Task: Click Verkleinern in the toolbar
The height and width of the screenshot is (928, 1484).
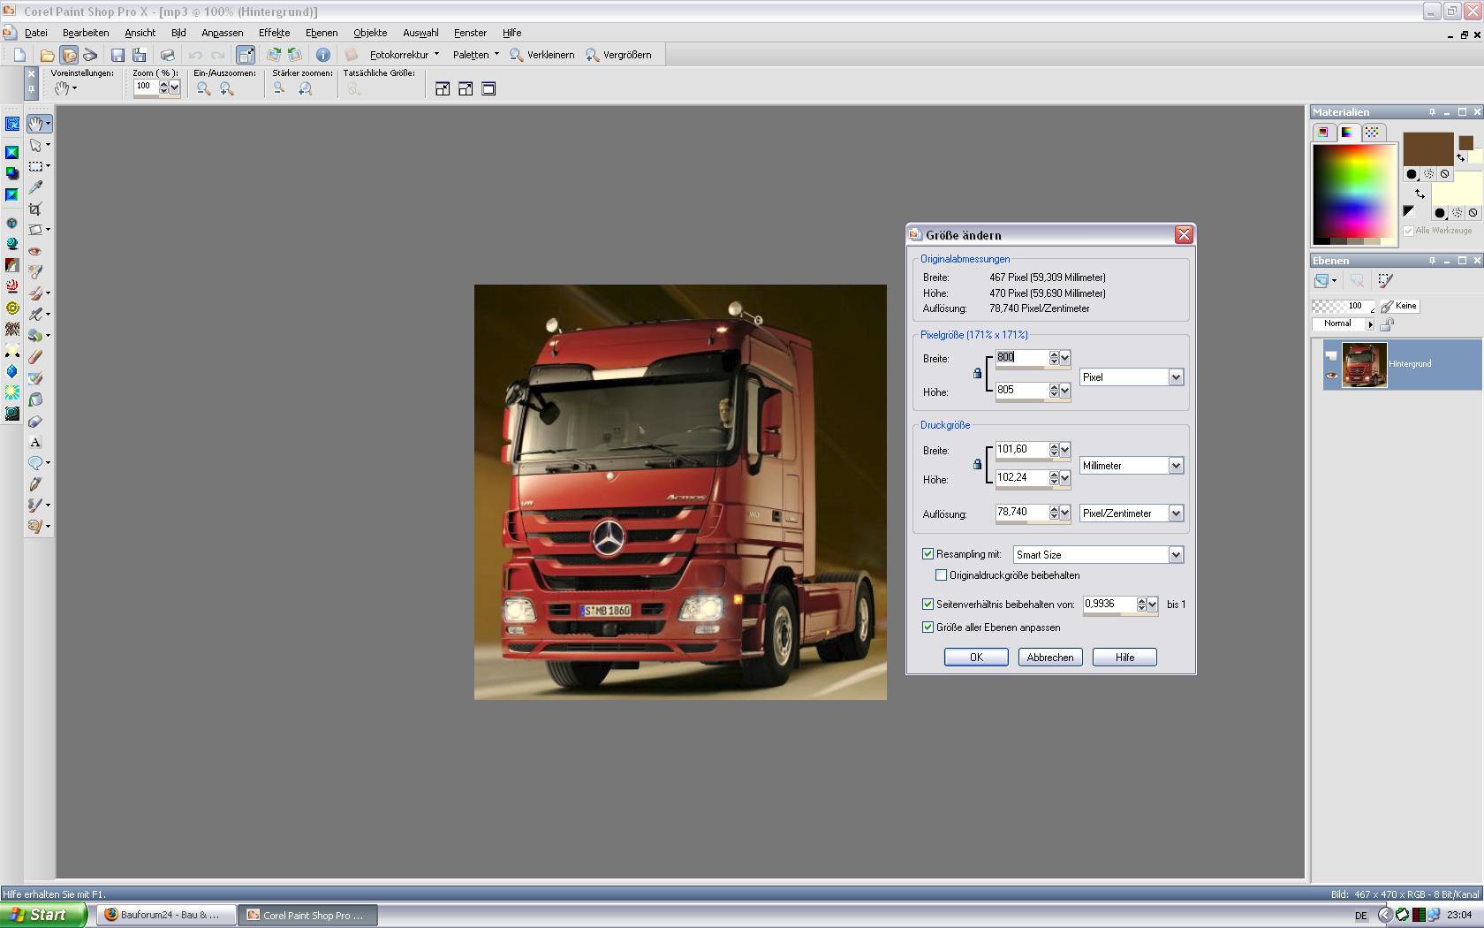Action: [542, 55]
